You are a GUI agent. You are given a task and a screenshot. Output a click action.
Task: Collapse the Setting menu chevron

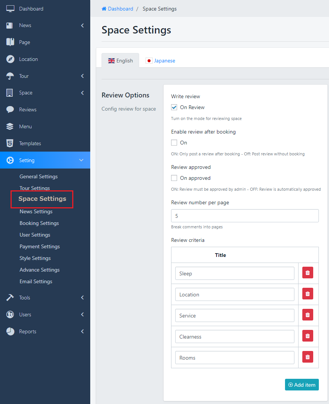tap(81, 160)
